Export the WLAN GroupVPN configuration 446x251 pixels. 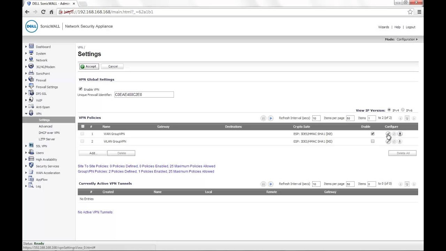400,142
